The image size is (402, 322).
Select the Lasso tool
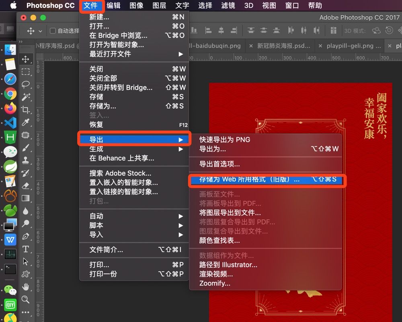[26, 83]
